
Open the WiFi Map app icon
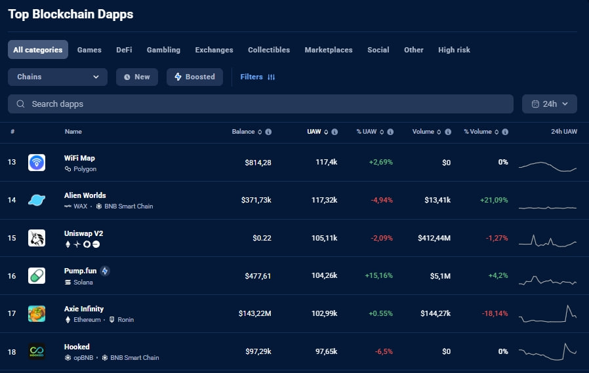tap(37, 163)
